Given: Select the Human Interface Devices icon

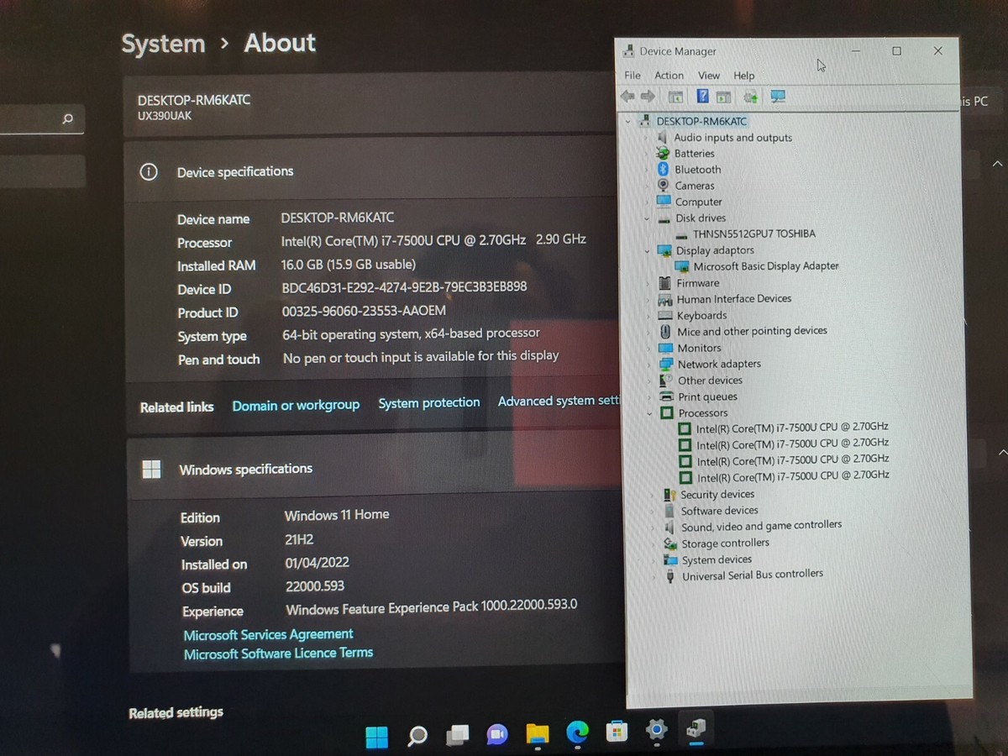Looking at the screenshot, I should coord(665,299).
